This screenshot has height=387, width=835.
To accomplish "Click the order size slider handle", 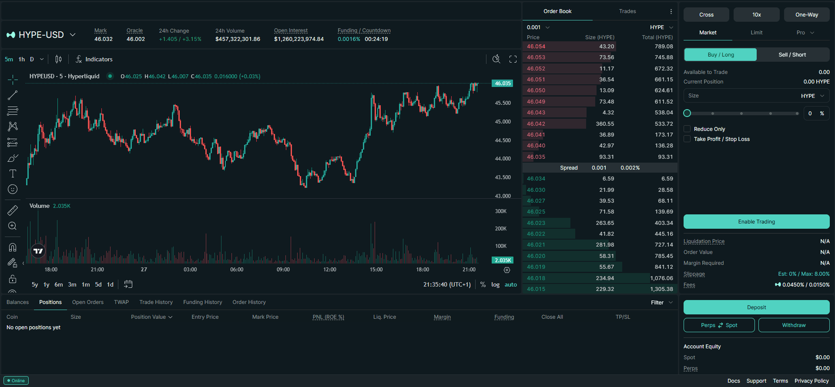I will click(x=687, y=113).
